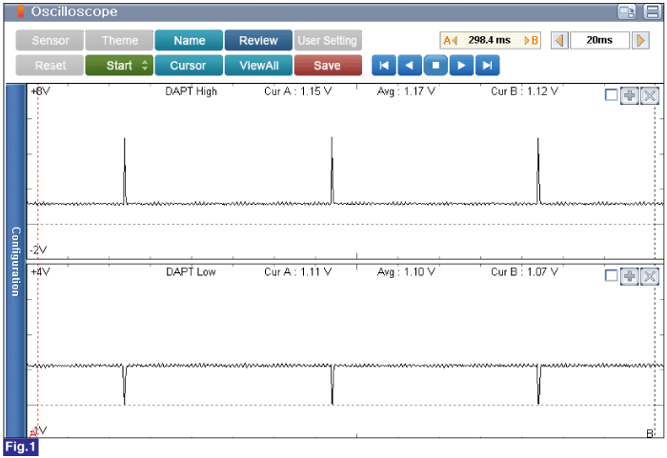This screenshot has height=458, width=667.
Task: Open User Setting
Action: (328, 40)
